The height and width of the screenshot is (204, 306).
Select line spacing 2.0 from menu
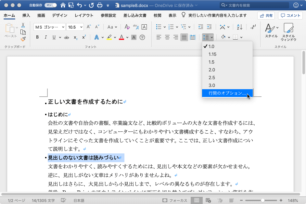227,70
